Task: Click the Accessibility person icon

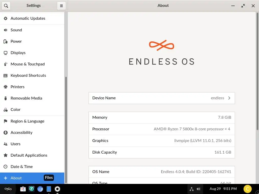Action: [x=6, y=132]
